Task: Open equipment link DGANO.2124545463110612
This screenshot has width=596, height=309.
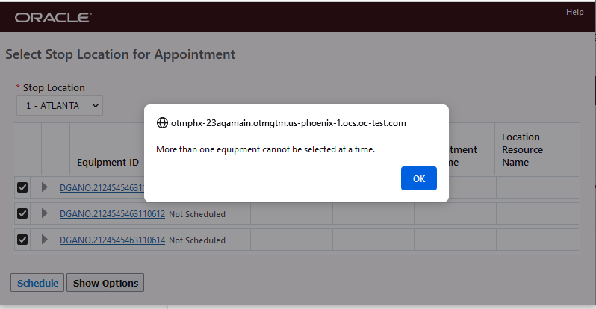Action: 112,214
